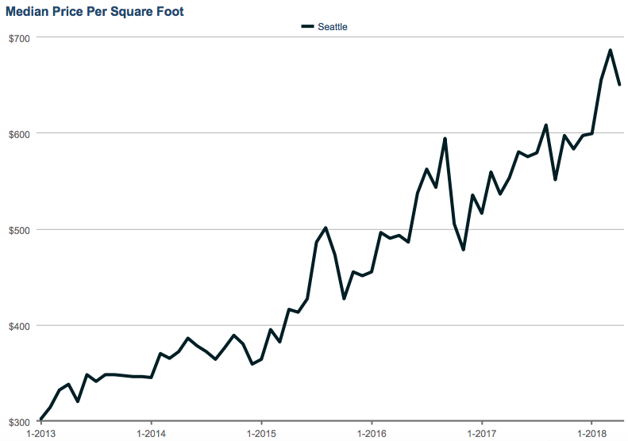This screenshot has height=441, width=628.
Task: Click the Seattle legend label
Action: (x=333, y=27)
